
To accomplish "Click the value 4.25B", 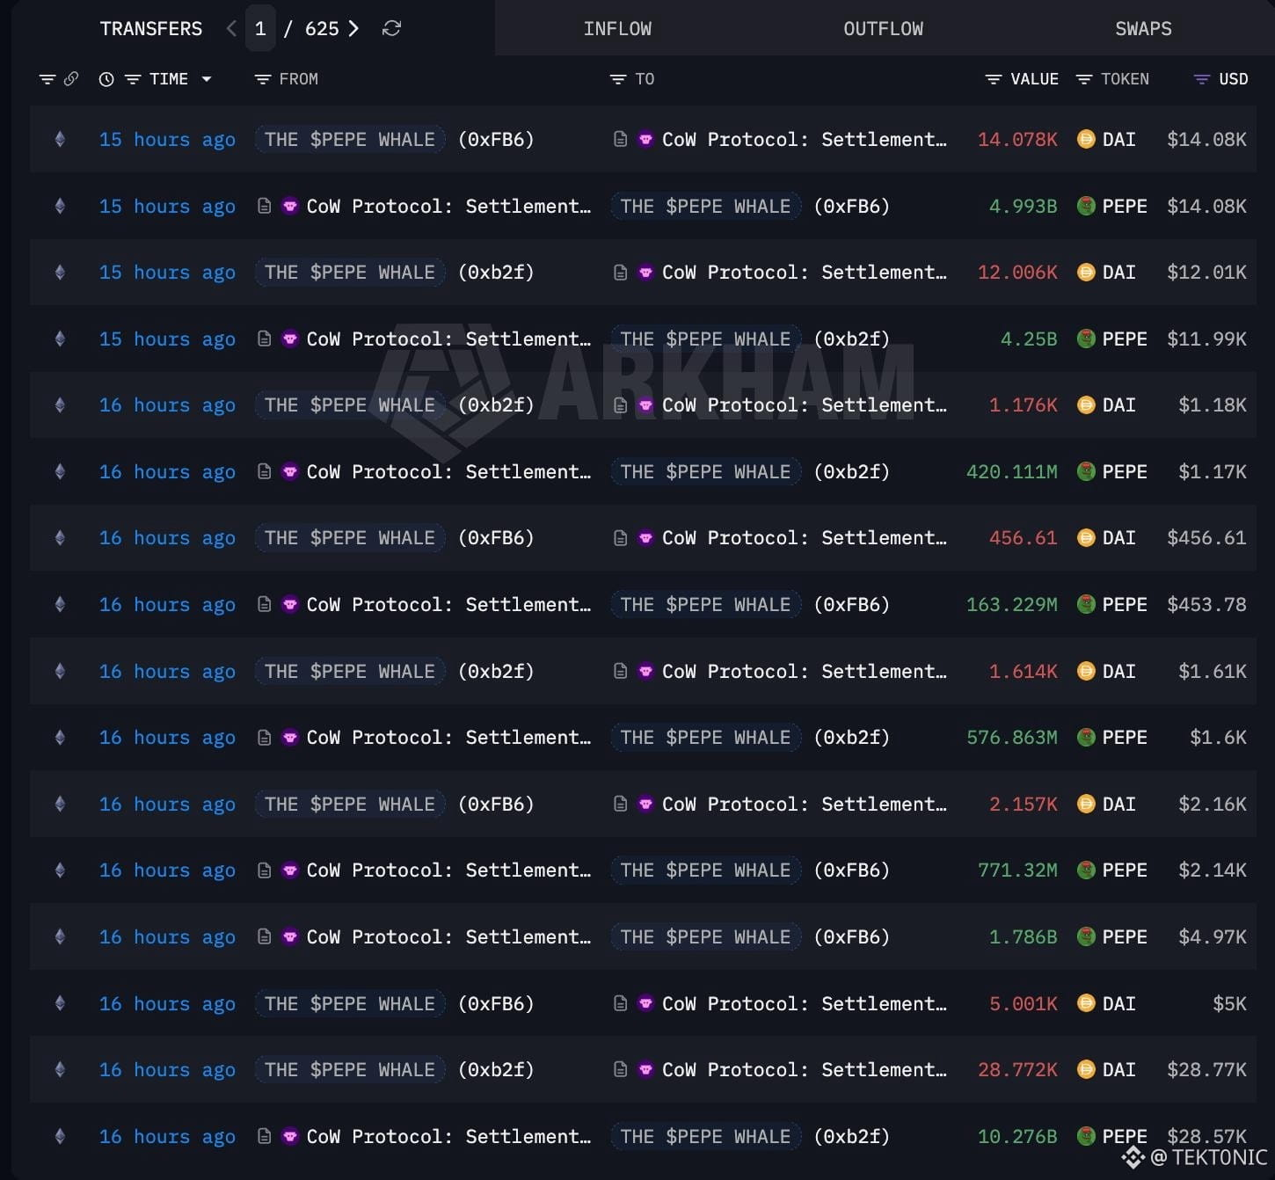I will coord(1029,339).
